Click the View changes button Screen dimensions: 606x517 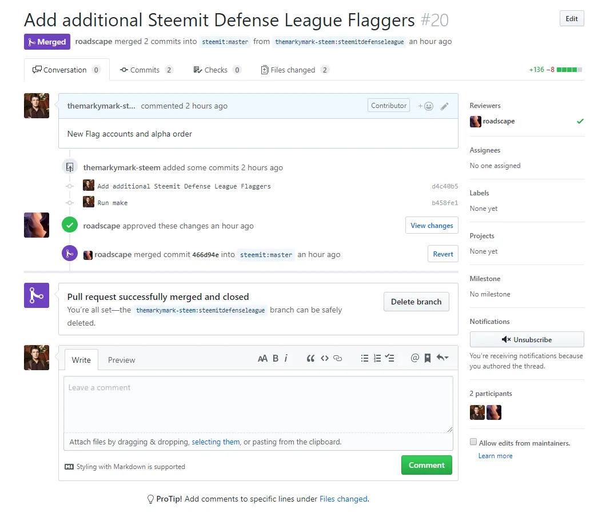pyautogui.click(x=432, y=226)
